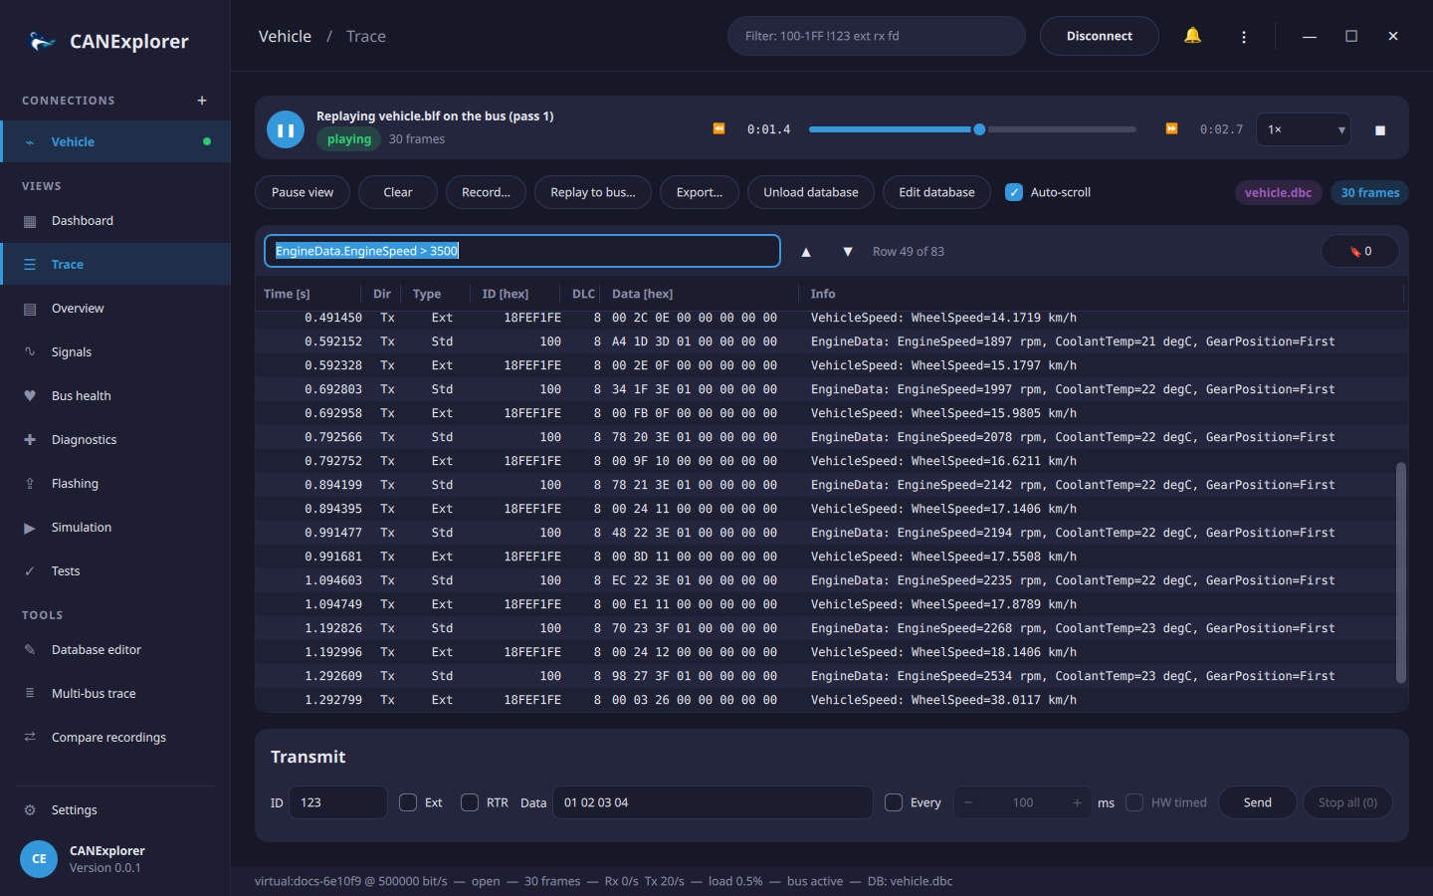Click the Multi-bus trace icon
The image size is (1433, 896).
click(30, 694)
